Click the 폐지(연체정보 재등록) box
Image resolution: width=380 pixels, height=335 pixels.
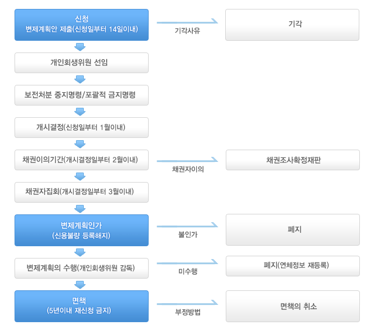pyautogui.click(x=293, y=266)
